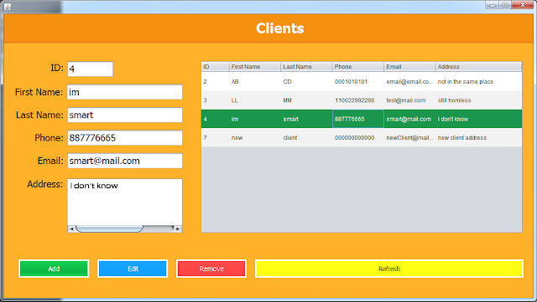Viewport: 537px width, 302px height.
Task: Focus the Phone input field
Action: [x=125, y=138]
